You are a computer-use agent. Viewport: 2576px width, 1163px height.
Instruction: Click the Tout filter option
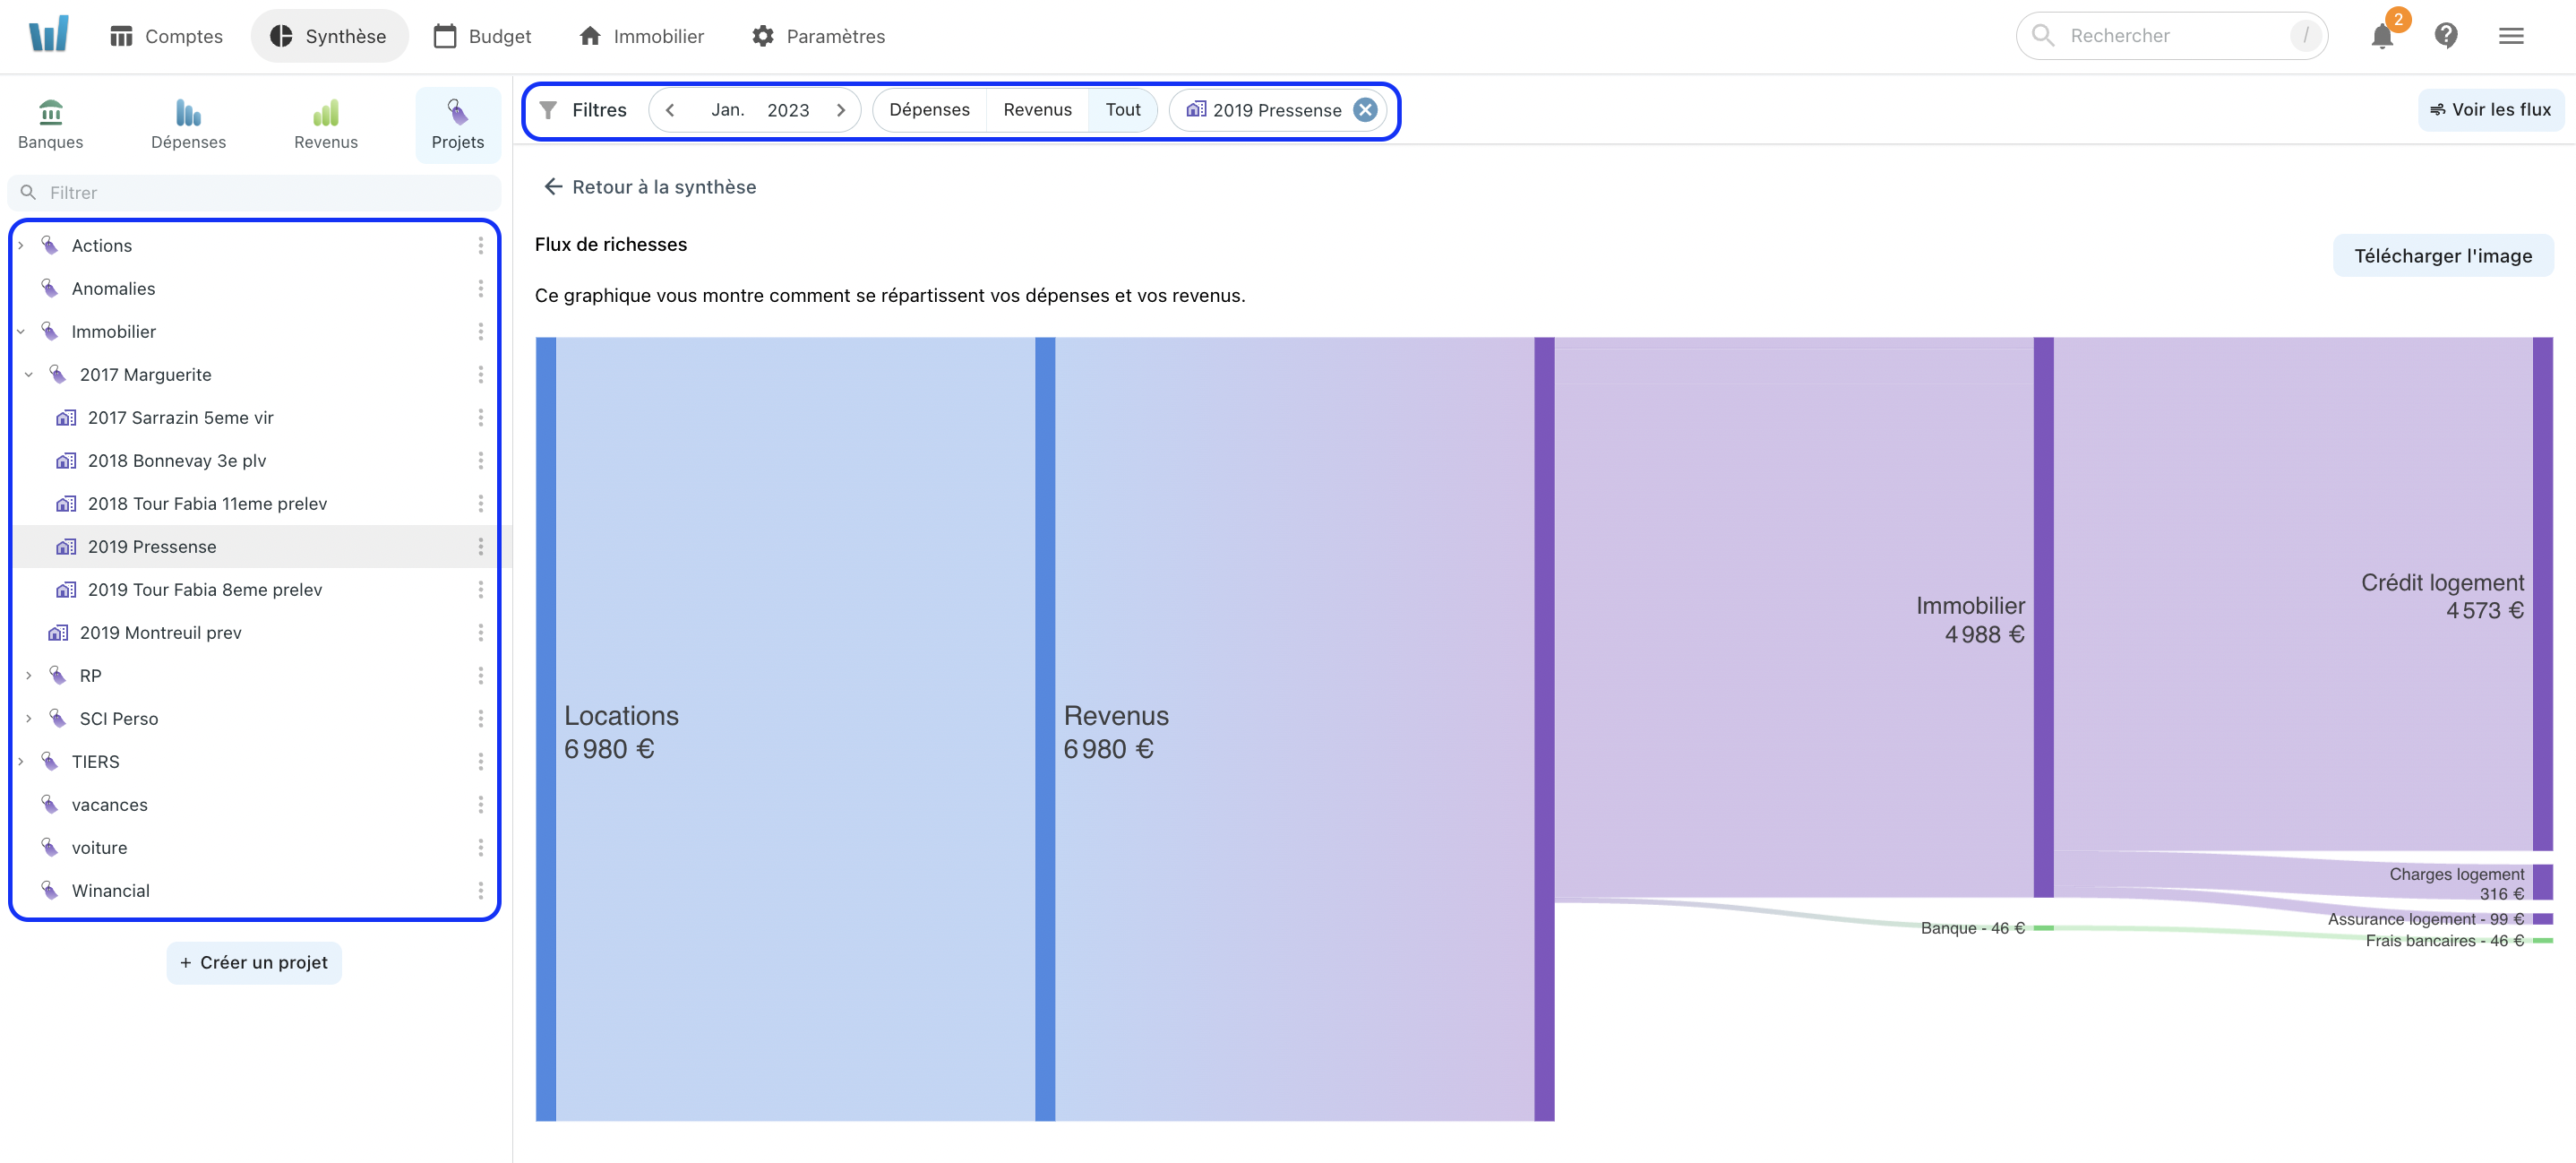click(1122, 110)
